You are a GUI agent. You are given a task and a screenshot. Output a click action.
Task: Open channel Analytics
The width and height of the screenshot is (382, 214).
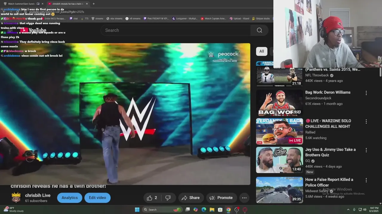click(x=70, y=198)
